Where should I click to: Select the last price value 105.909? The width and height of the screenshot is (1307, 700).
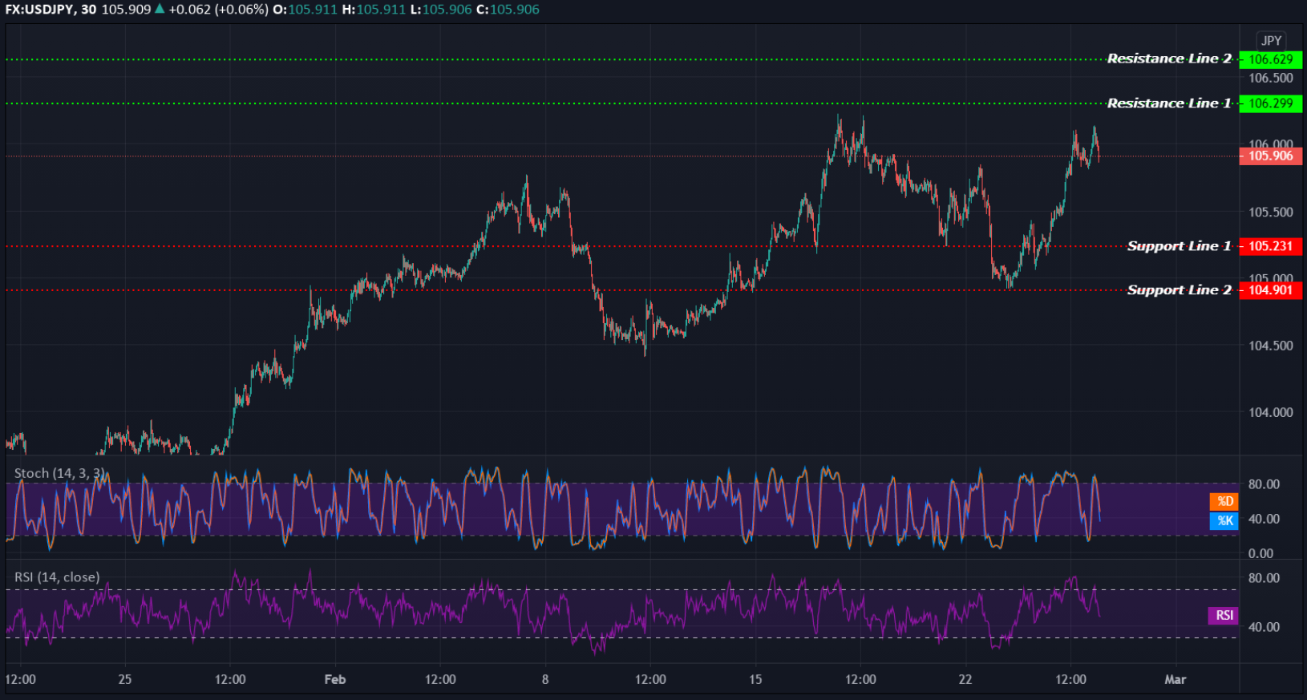pos(126,10)
